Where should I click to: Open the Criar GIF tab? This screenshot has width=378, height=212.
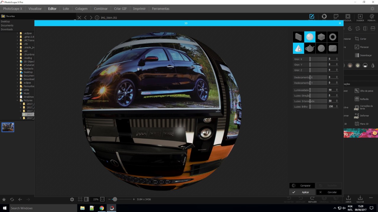(120, 9)
